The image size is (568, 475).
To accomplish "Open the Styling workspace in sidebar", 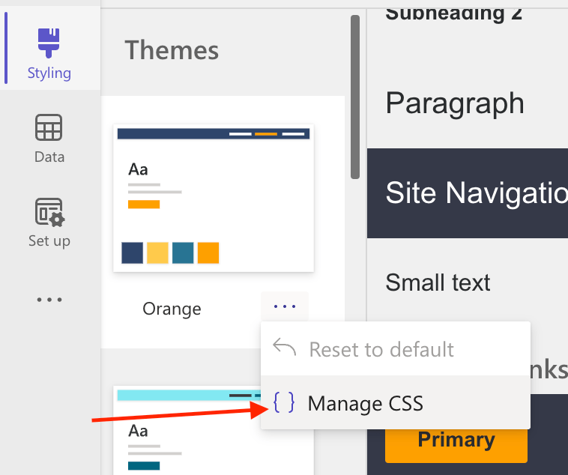I will pyautogui.click(x=49, y=52).
